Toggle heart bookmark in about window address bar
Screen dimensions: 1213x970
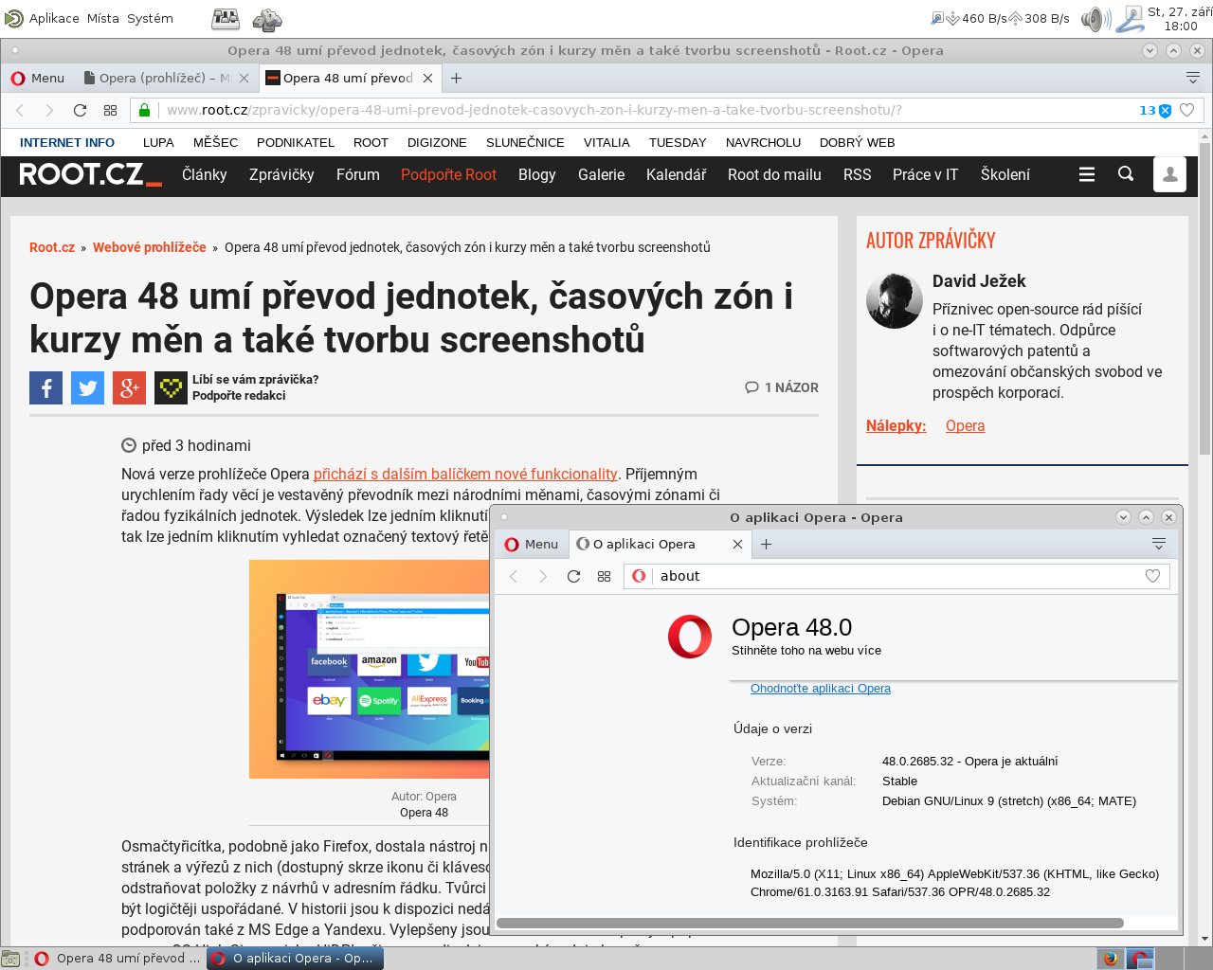point(1152,576)
